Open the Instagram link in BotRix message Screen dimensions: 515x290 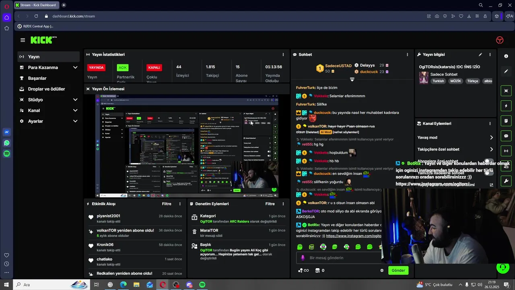[x=353, y=236]
